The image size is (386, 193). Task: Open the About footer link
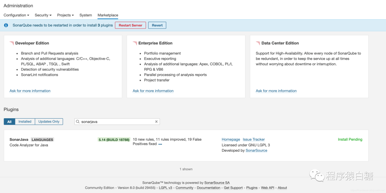tap(282, 188)
